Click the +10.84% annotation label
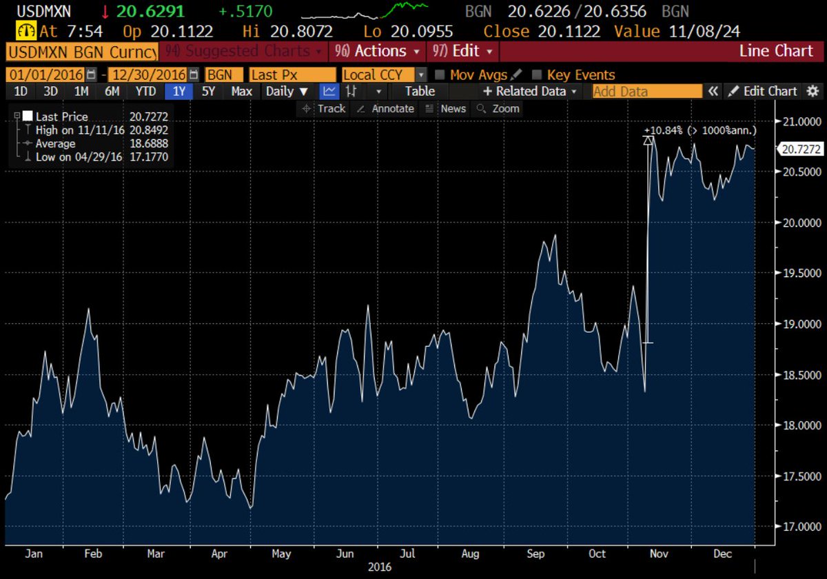Image resolution: width=827 pixels, height=579 pixels. [x=700, y=130]
